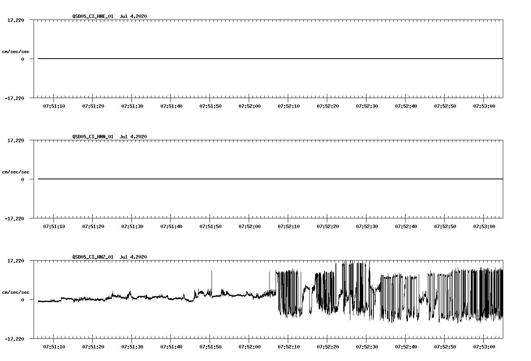Click 07:52:50 on the HNZ time axis
Viewport: 531px width, 361px height.
coord(445,347)
